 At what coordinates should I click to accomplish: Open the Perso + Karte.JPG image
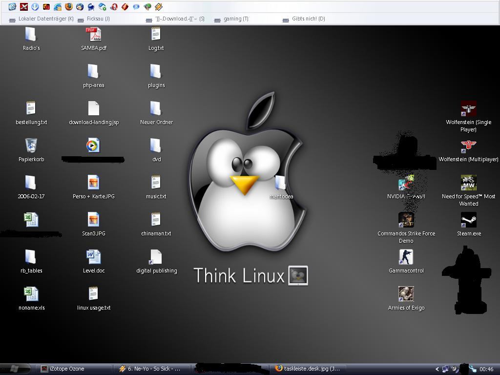[x=93, y=187]
